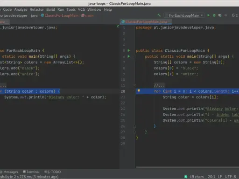Image resolution: width=239 pixels, height=179 pixels.
Task: Click the orjavadeveloper breadcrumb segment
Action: 14,15
